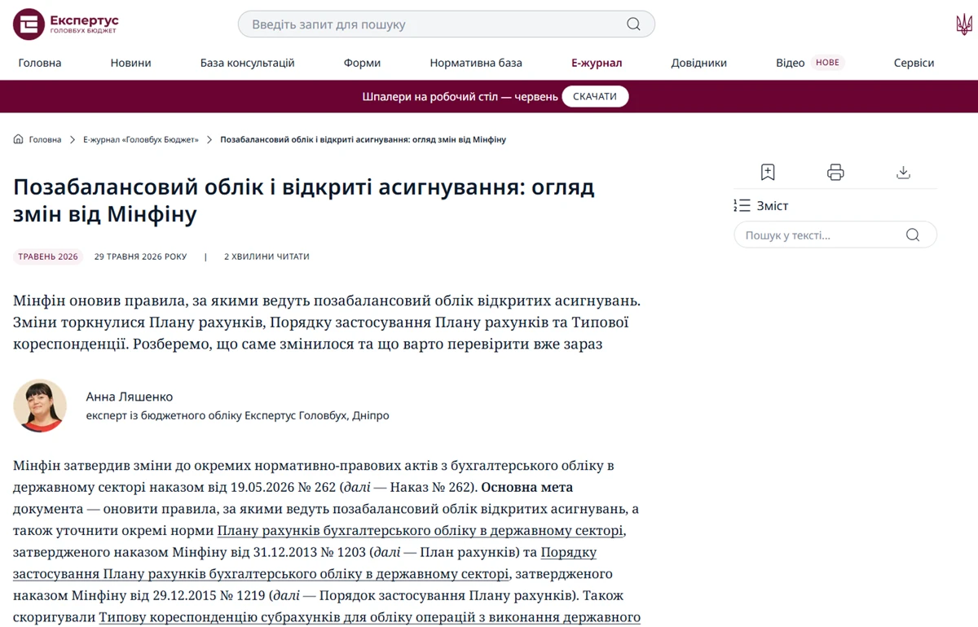This screenshot has width=978, height=627.
Task: Open Типову кореспонденцію субрахунків link
Action: tap(370, 617)
